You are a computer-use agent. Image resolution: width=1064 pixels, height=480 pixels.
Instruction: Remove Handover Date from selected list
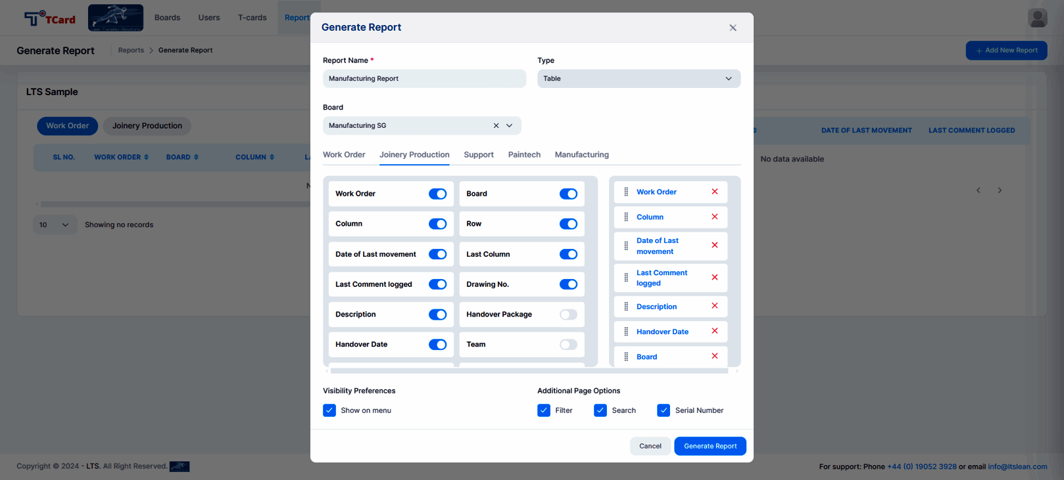coord(714,331)
